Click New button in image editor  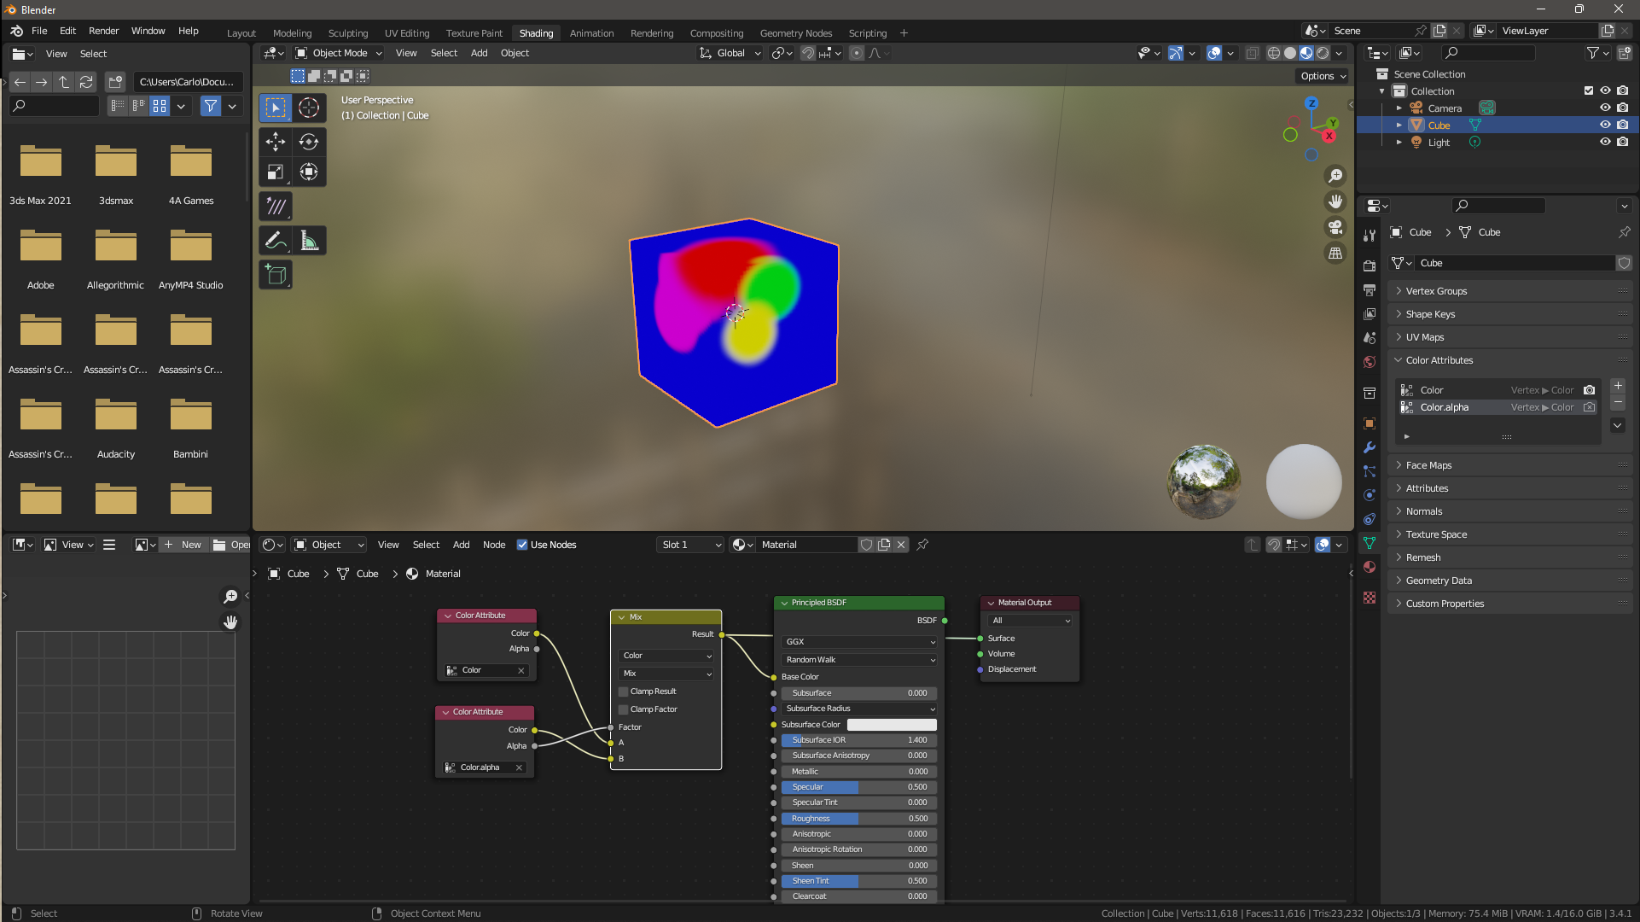(183, 545)
